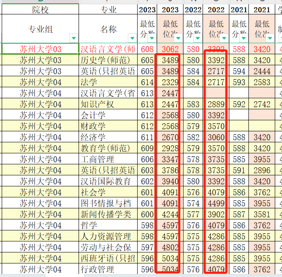Click 4802 rank in the 劳动与社会保 row

[x=170, y=247]
